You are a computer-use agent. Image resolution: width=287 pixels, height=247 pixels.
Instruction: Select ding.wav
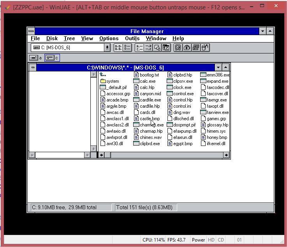(x=179, y=112)
